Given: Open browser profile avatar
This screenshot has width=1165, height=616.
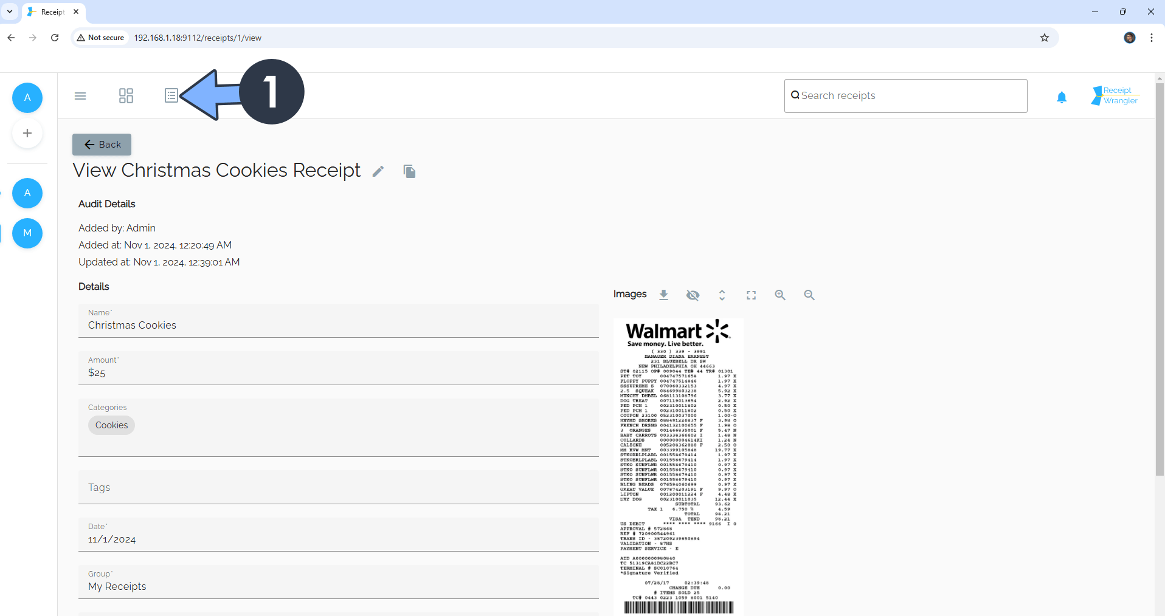Looking at the screenshot, I should click(x=1130, y=38).
